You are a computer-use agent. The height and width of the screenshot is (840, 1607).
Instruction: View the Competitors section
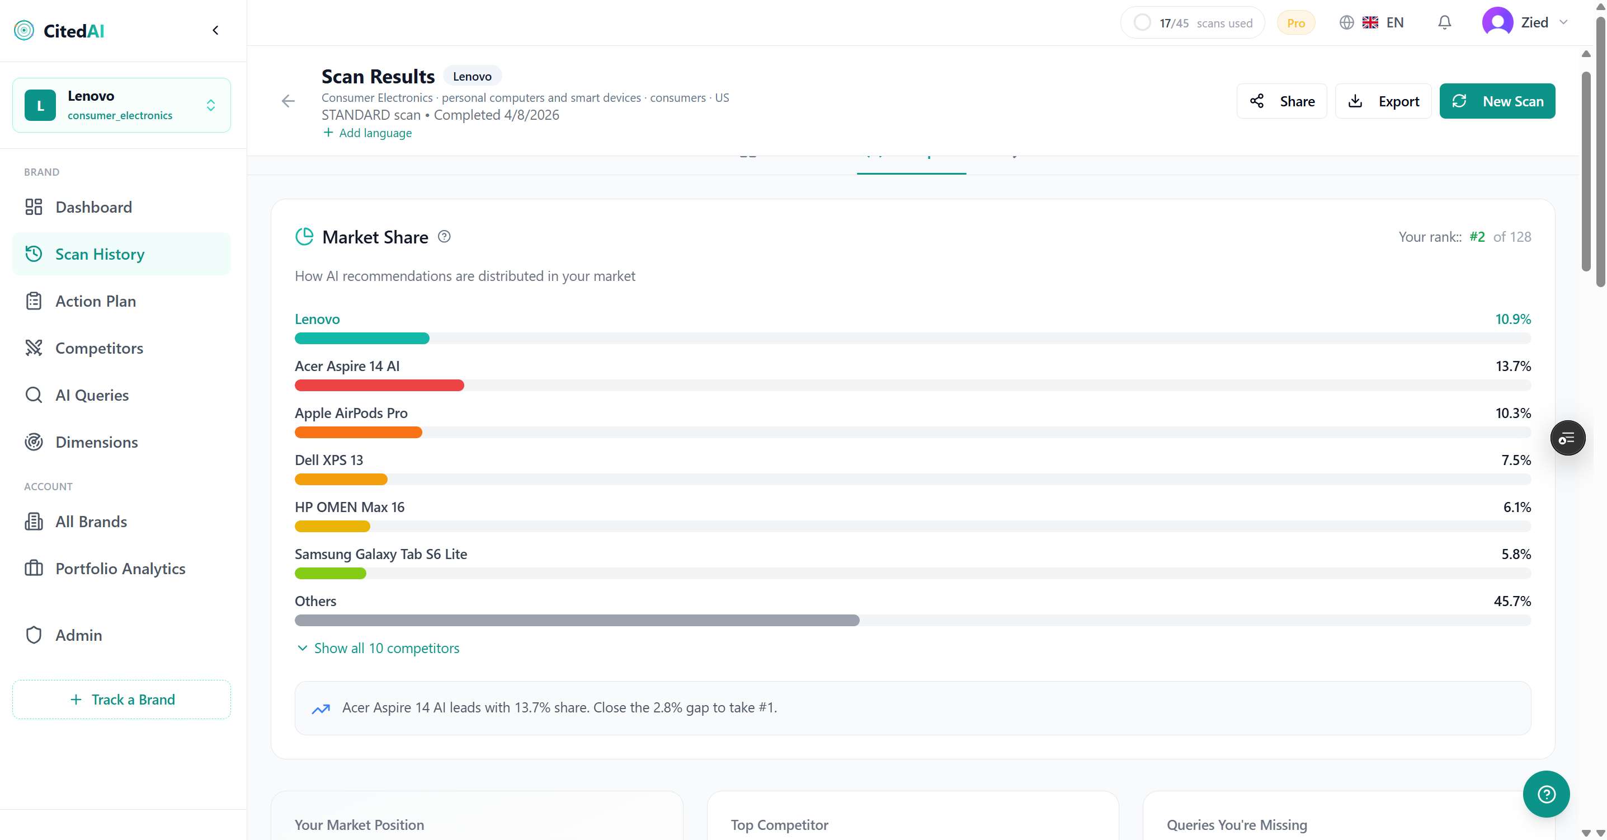(x=99, y=348)
